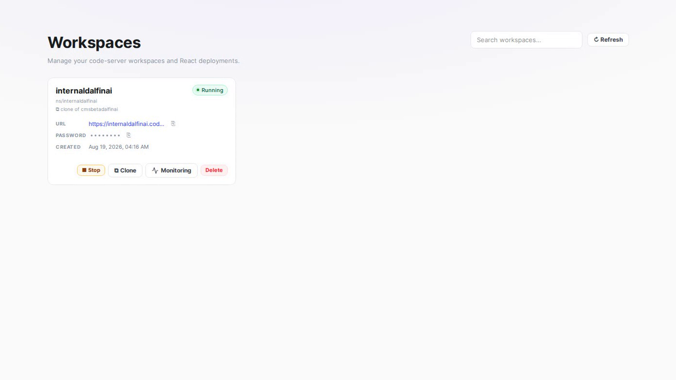
Task: Select the ns/internaldalfinai namespace text
Action: coord(76,101)
